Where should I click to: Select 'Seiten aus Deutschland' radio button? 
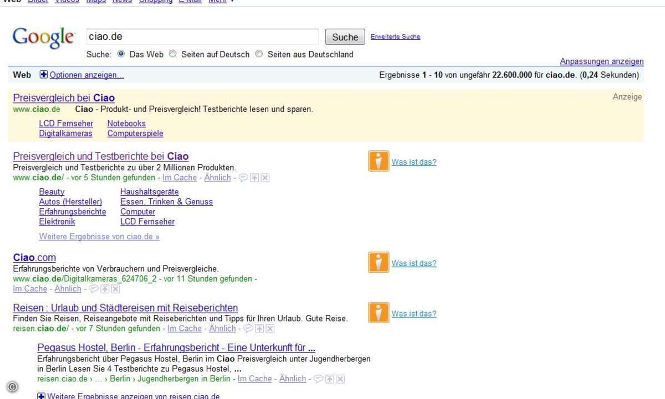pyautogui.click(x=259, y=54)
